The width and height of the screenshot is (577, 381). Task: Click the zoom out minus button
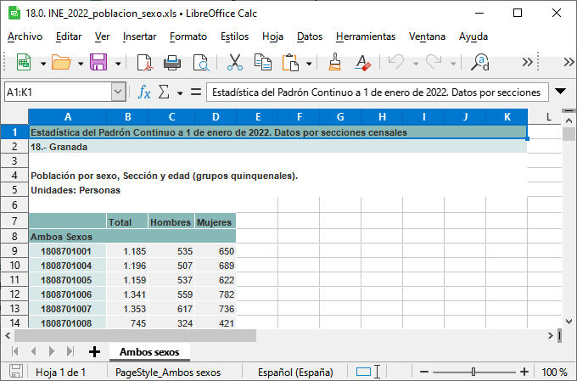(x=424, y=372)
